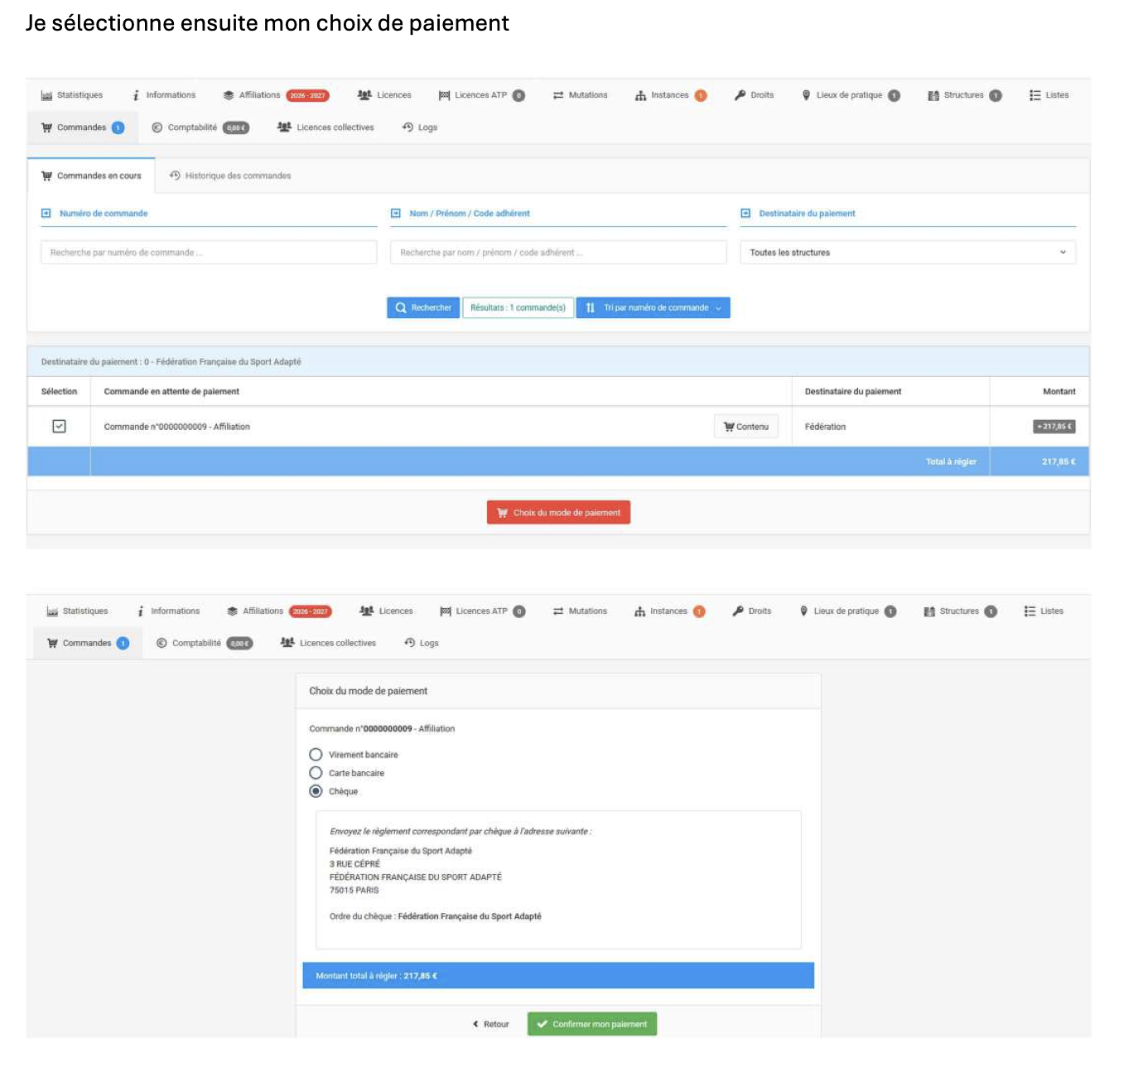Viewport: 1138px width, 1072px height.
Task: Open Affiliations 2026-2027 on the payment choice page
Action: click(x=278, y=611)
